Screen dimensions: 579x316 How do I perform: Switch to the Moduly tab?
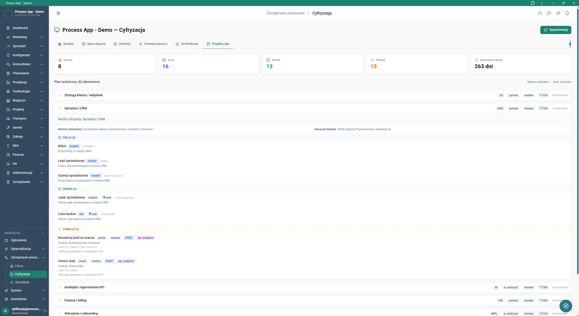coord(66,44)
